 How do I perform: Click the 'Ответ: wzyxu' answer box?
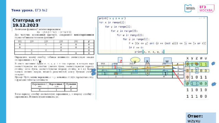201,118
